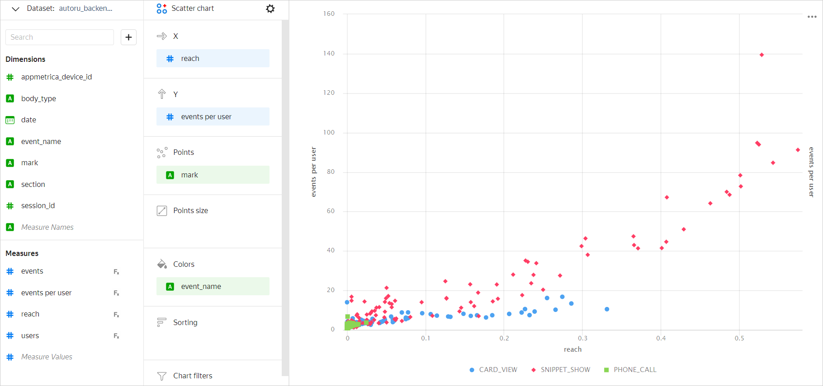Click the Colors paint bucket icon
Screen dimensions: 823x386
point(161,264)
